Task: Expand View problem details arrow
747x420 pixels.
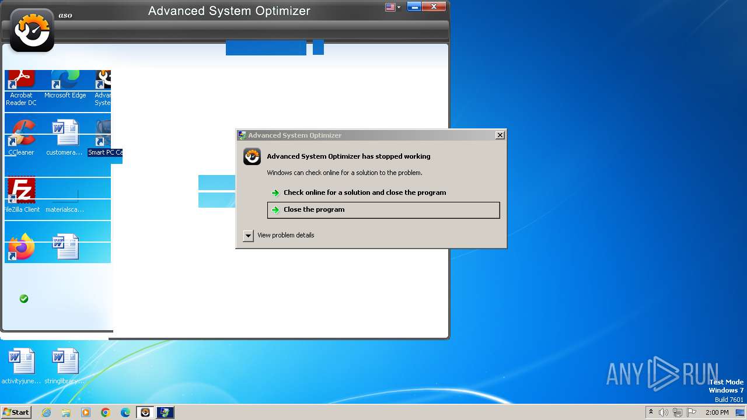Action: click(248, 236)
